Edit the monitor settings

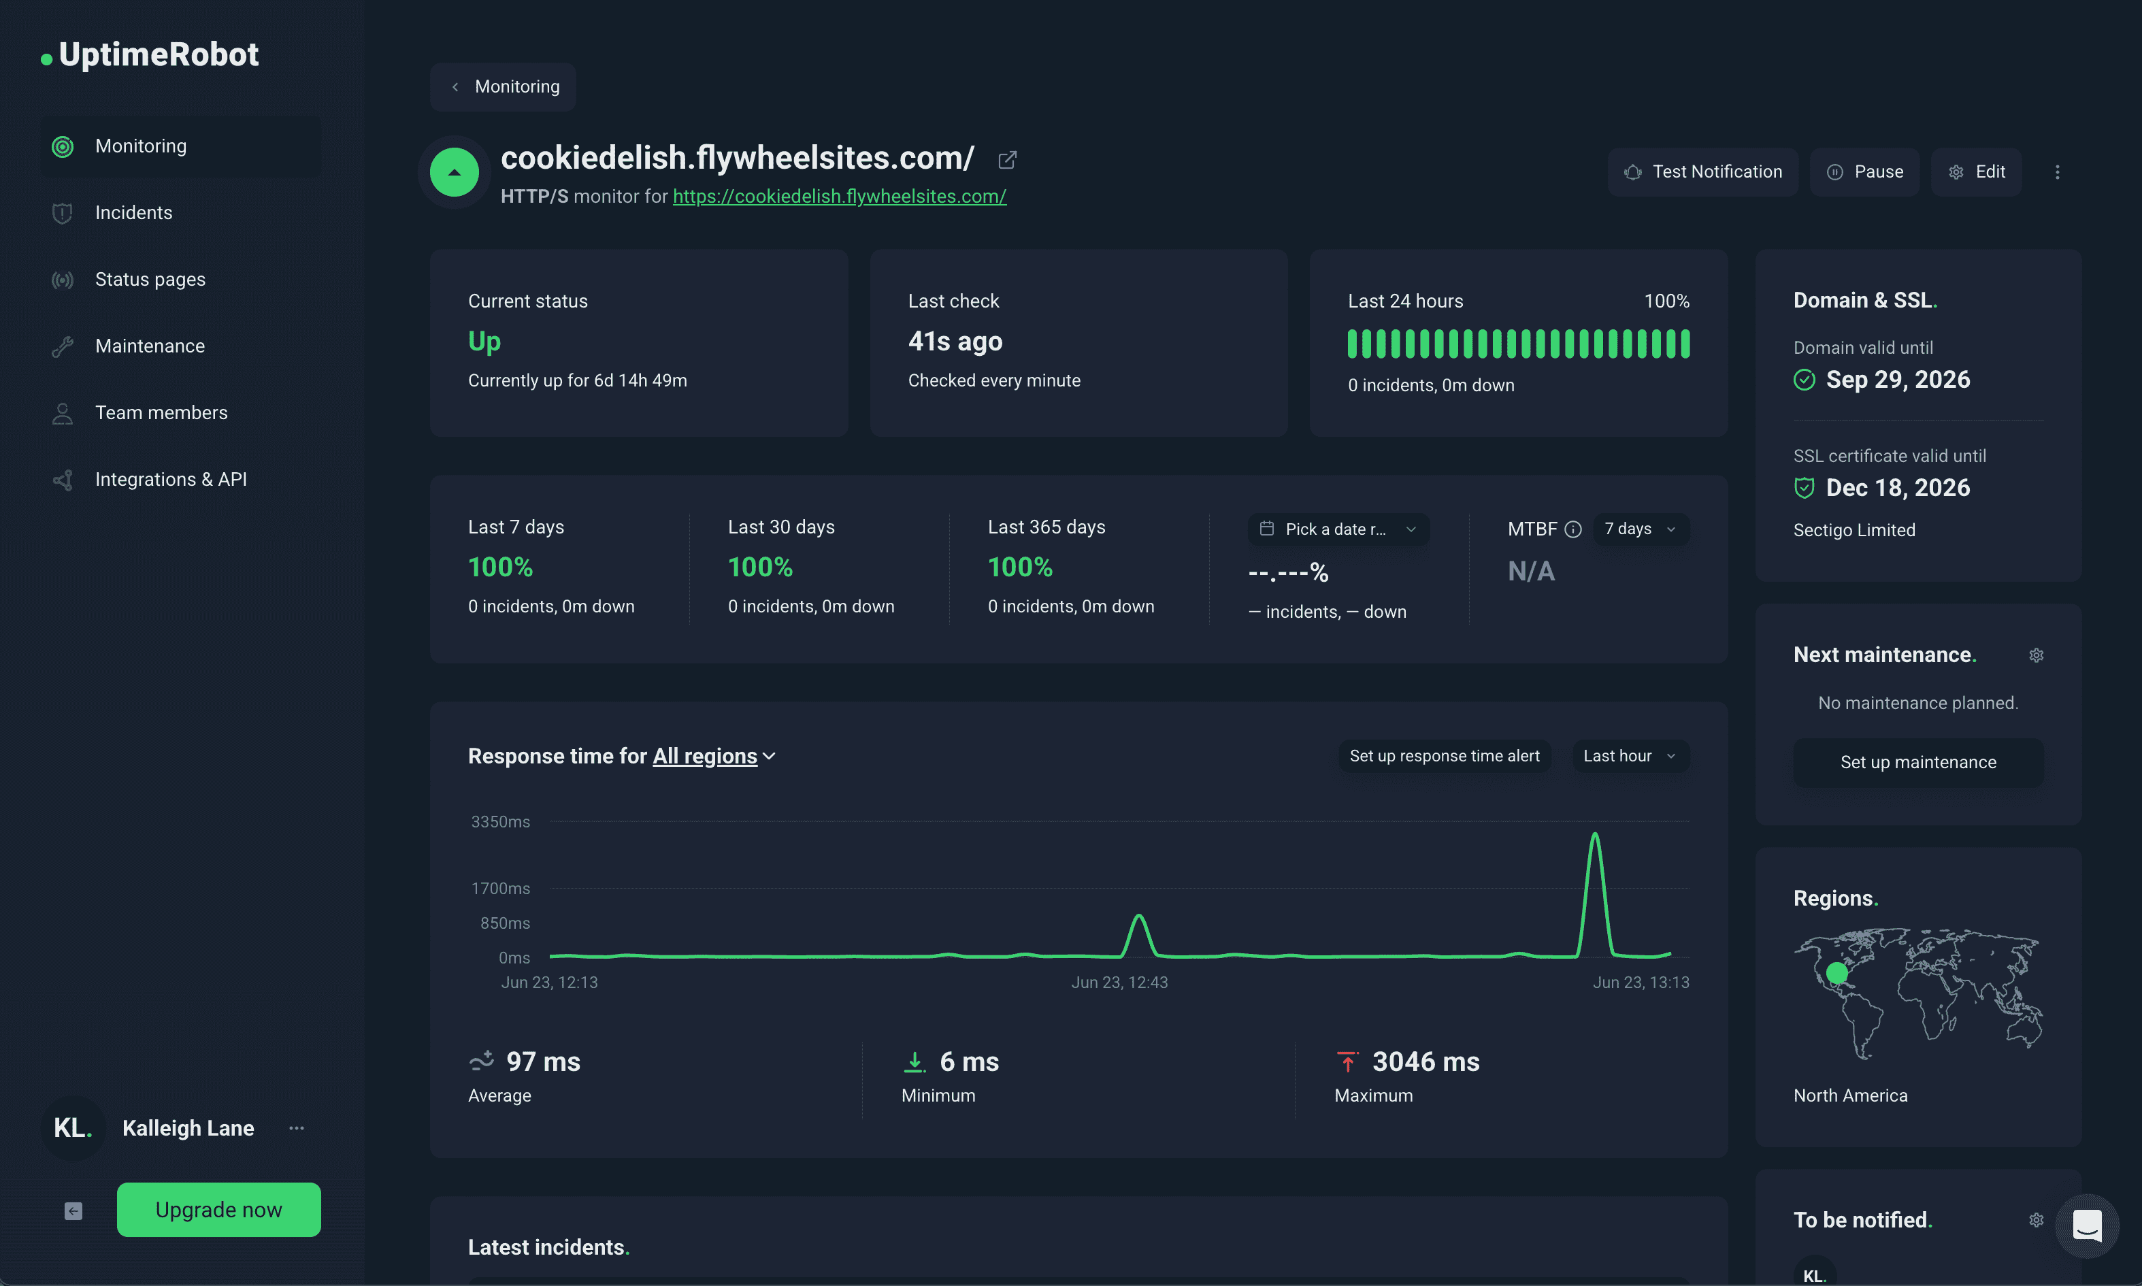1977,171
